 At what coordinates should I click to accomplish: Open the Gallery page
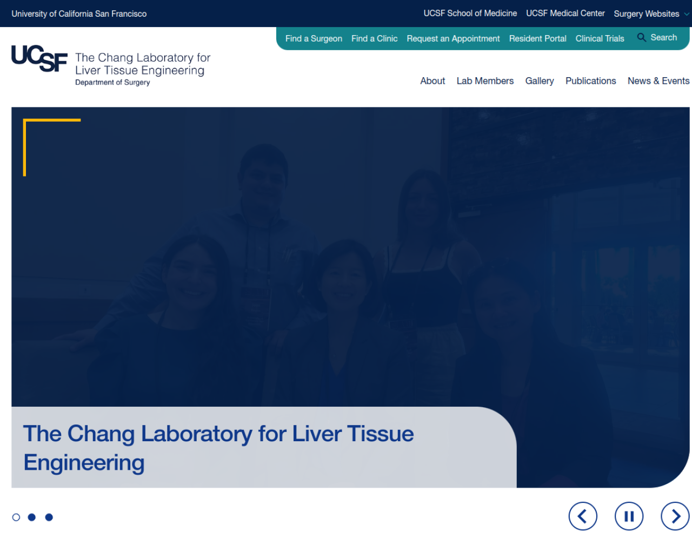540,81
